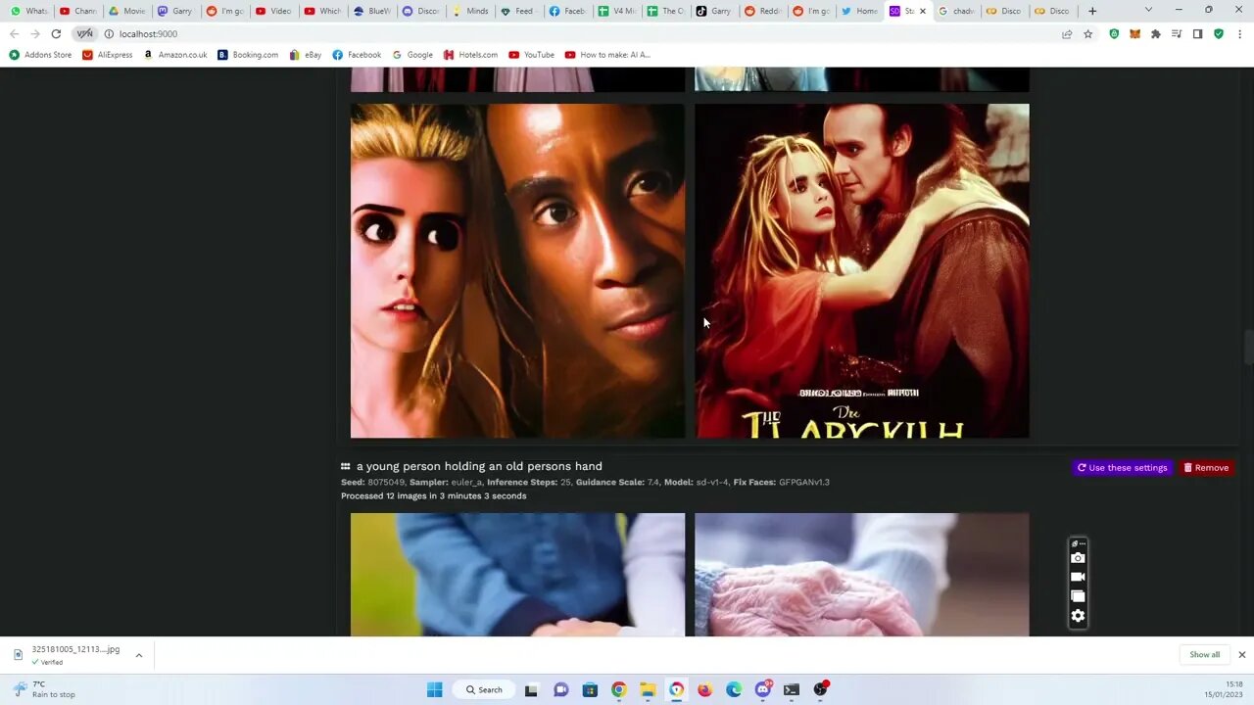Open the Extensions puzzle icon

coord(1156,33)
